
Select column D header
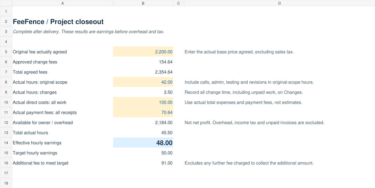[279, 3]
